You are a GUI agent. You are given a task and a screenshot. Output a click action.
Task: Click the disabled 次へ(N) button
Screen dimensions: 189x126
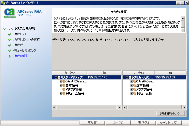(x=118, y=123)
